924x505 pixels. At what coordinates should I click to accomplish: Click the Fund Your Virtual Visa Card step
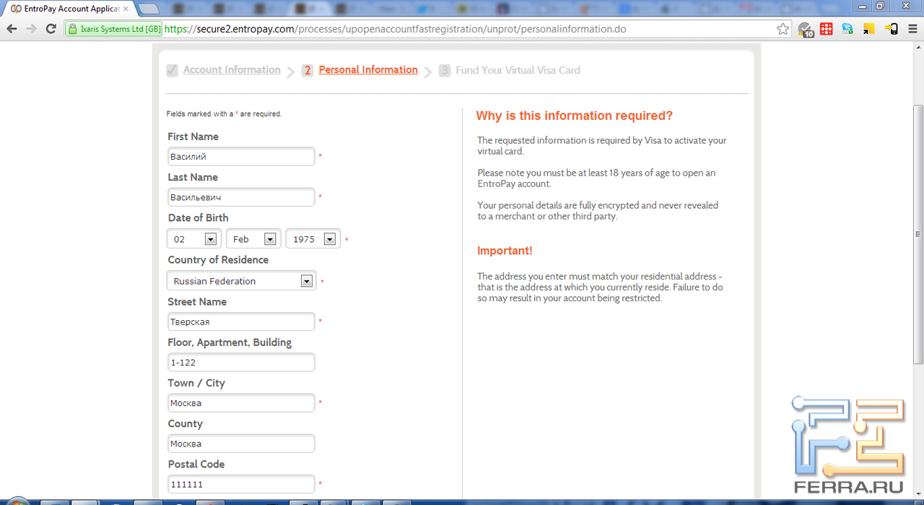coord(518,70)
